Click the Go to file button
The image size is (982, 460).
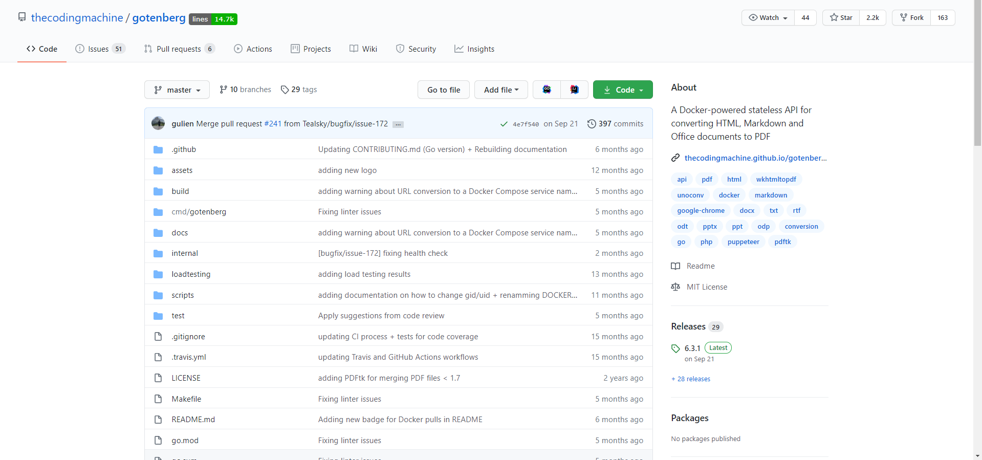coord(444,90)
